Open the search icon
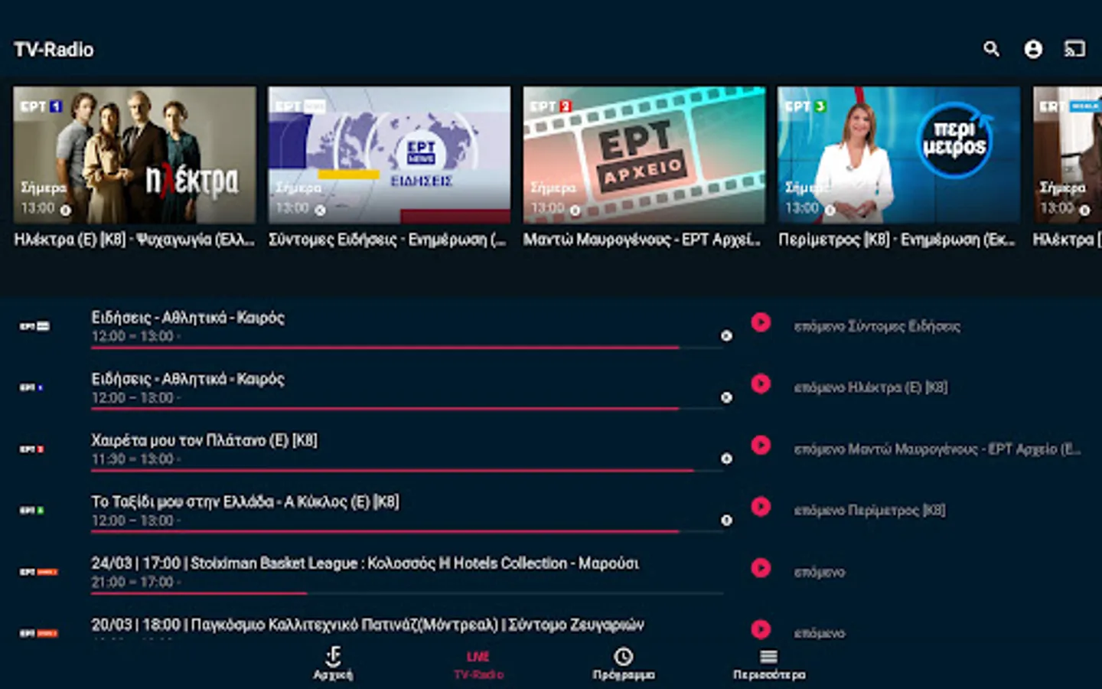1102x689 pixels. tap(991, 48)
